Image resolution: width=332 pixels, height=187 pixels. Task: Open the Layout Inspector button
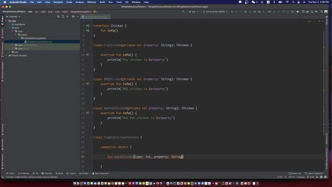(313, 173)
